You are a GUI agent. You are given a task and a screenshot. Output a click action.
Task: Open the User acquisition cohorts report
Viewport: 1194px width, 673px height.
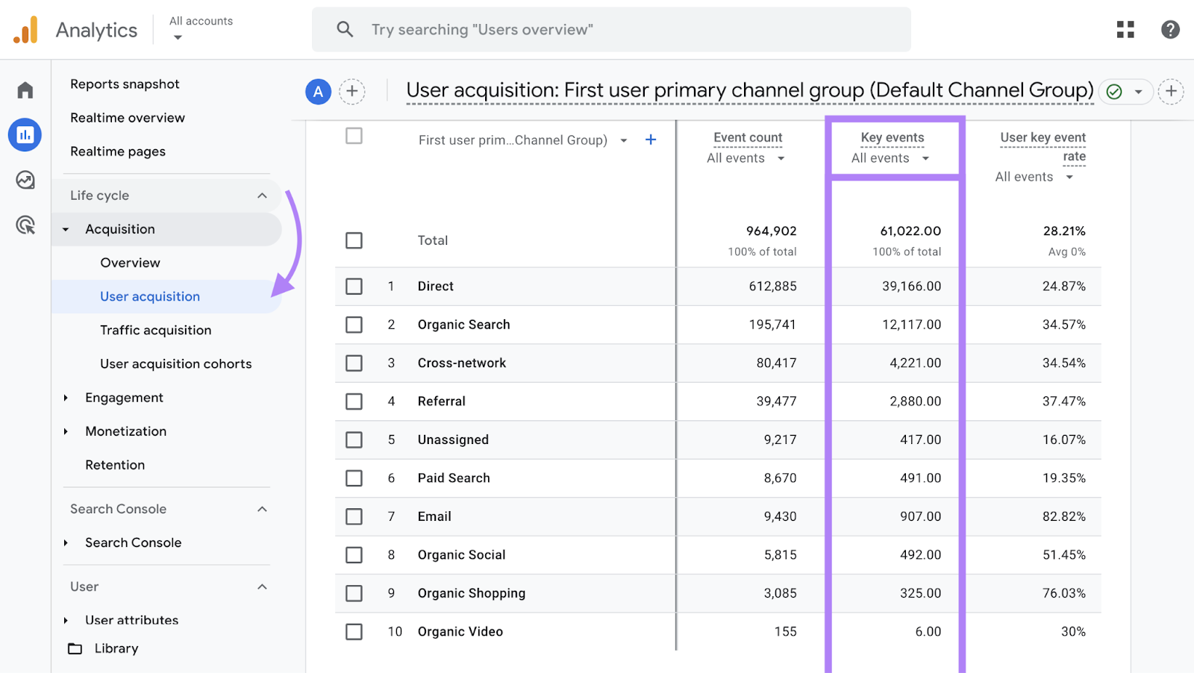click(x=175, y=363)
